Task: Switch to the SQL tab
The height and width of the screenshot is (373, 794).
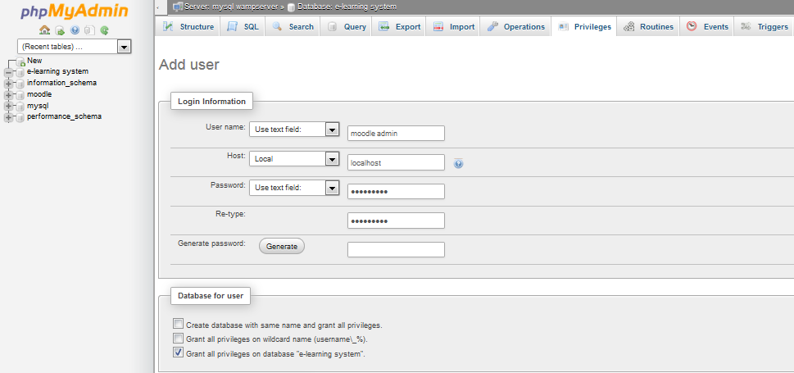Action: pyautogui.click(x=243, y=27)
